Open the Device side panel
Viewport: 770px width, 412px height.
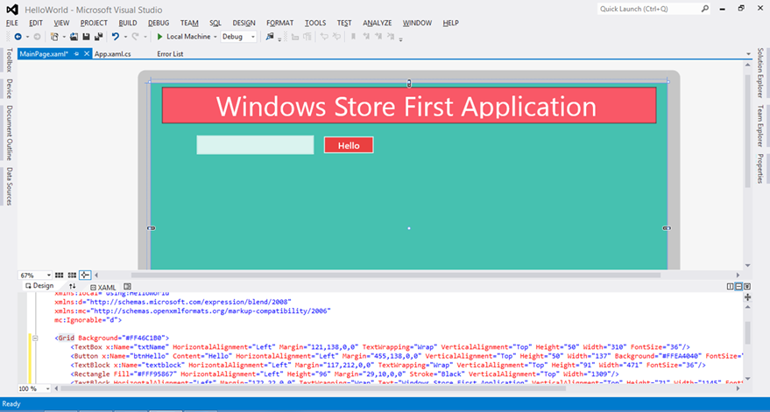(x=9, y=88)
